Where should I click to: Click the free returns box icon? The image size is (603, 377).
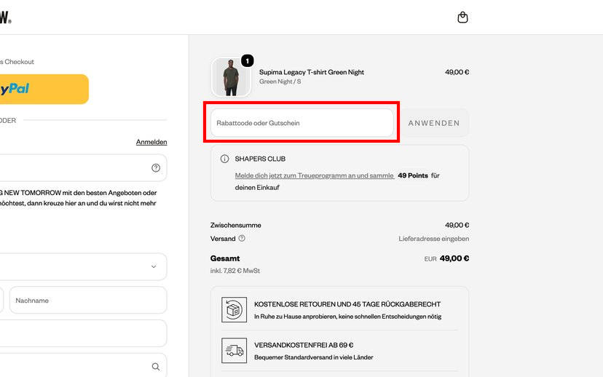(x=234, y=309)
